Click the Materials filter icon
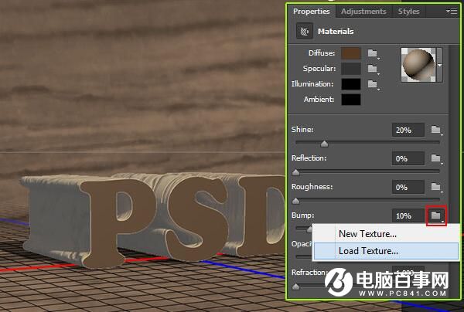The width and height of the screenshot is (464, 312). [305, 31]
